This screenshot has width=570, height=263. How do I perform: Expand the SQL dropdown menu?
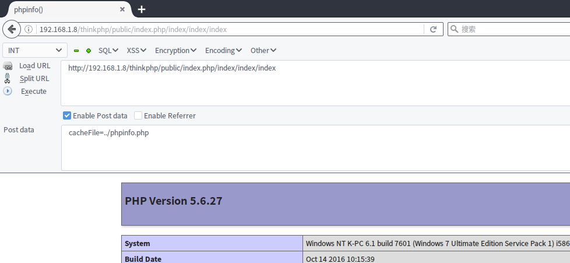pyautogui.click(x=108, y=51)
